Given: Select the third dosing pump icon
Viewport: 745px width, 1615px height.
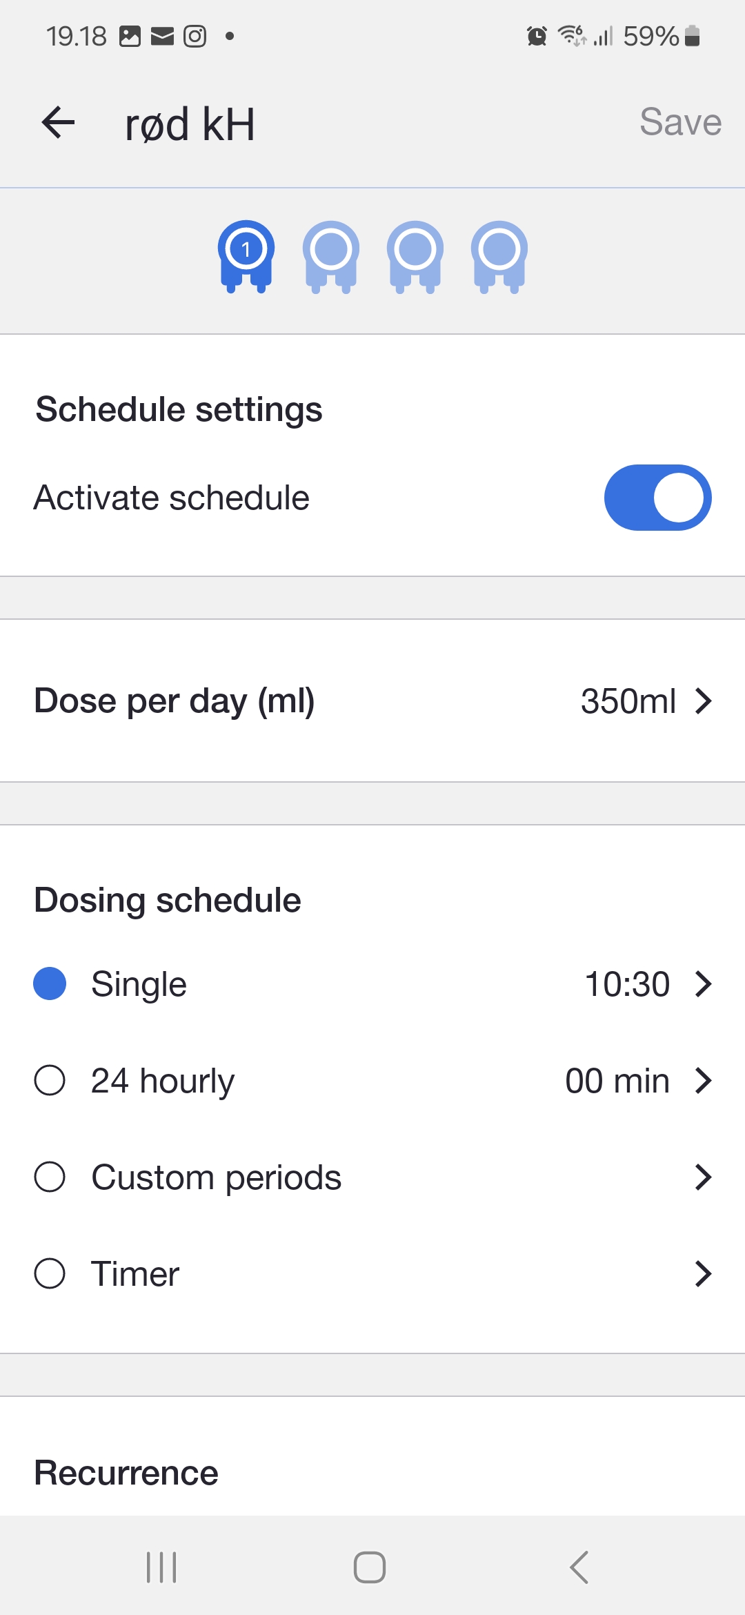Looking at the screenshot, I should [415, 255].
